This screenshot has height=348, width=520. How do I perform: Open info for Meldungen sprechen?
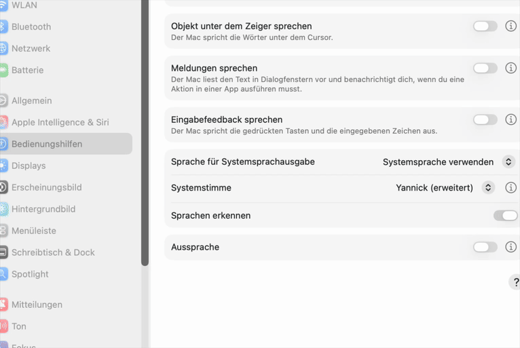point(510,69)
